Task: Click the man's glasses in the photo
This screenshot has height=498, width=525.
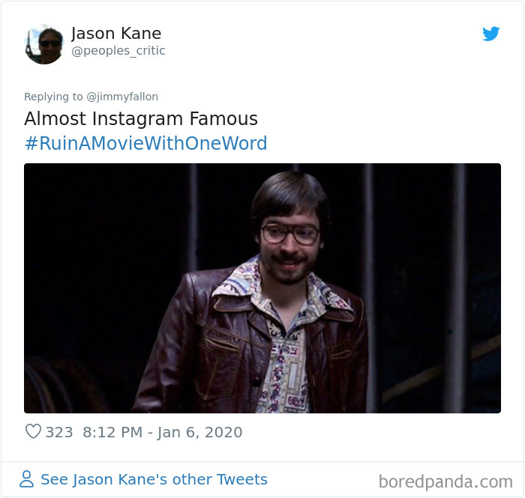Action: click(290, 234)
